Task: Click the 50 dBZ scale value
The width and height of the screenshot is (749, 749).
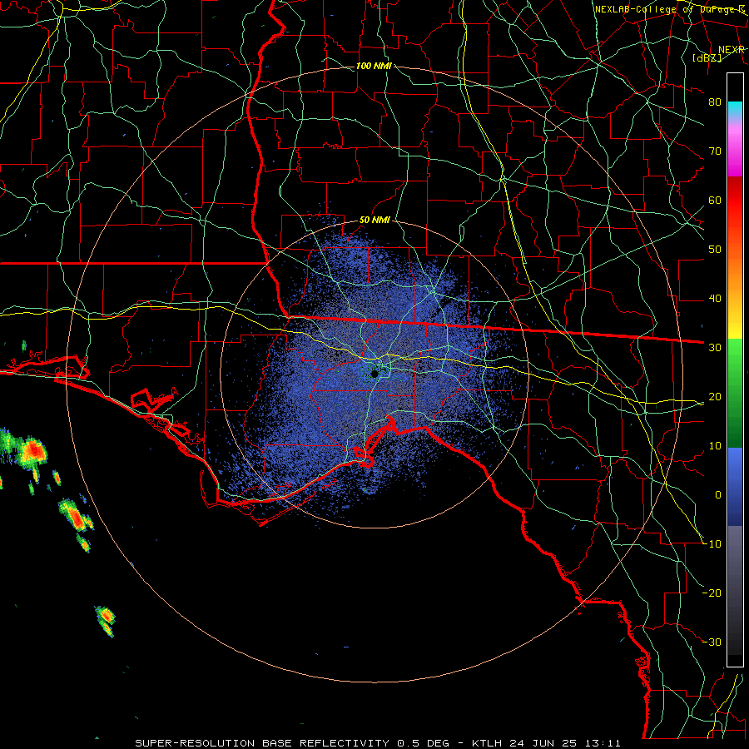Action: click(x=715, y=250)
